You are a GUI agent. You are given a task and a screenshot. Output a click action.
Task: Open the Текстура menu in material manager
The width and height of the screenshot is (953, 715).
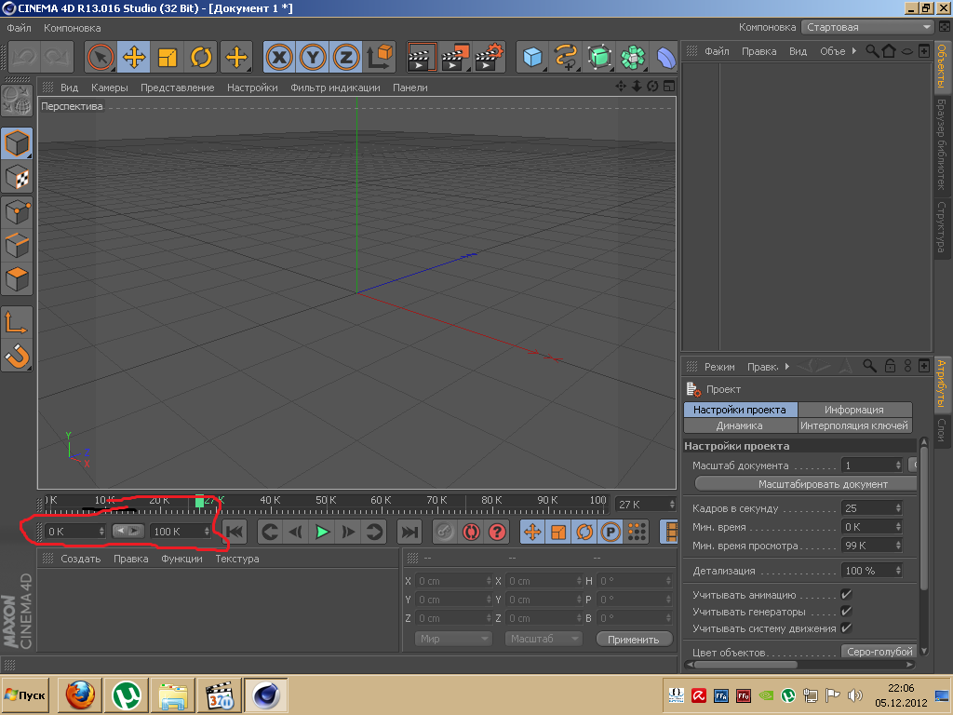click(x=237, y=559)
